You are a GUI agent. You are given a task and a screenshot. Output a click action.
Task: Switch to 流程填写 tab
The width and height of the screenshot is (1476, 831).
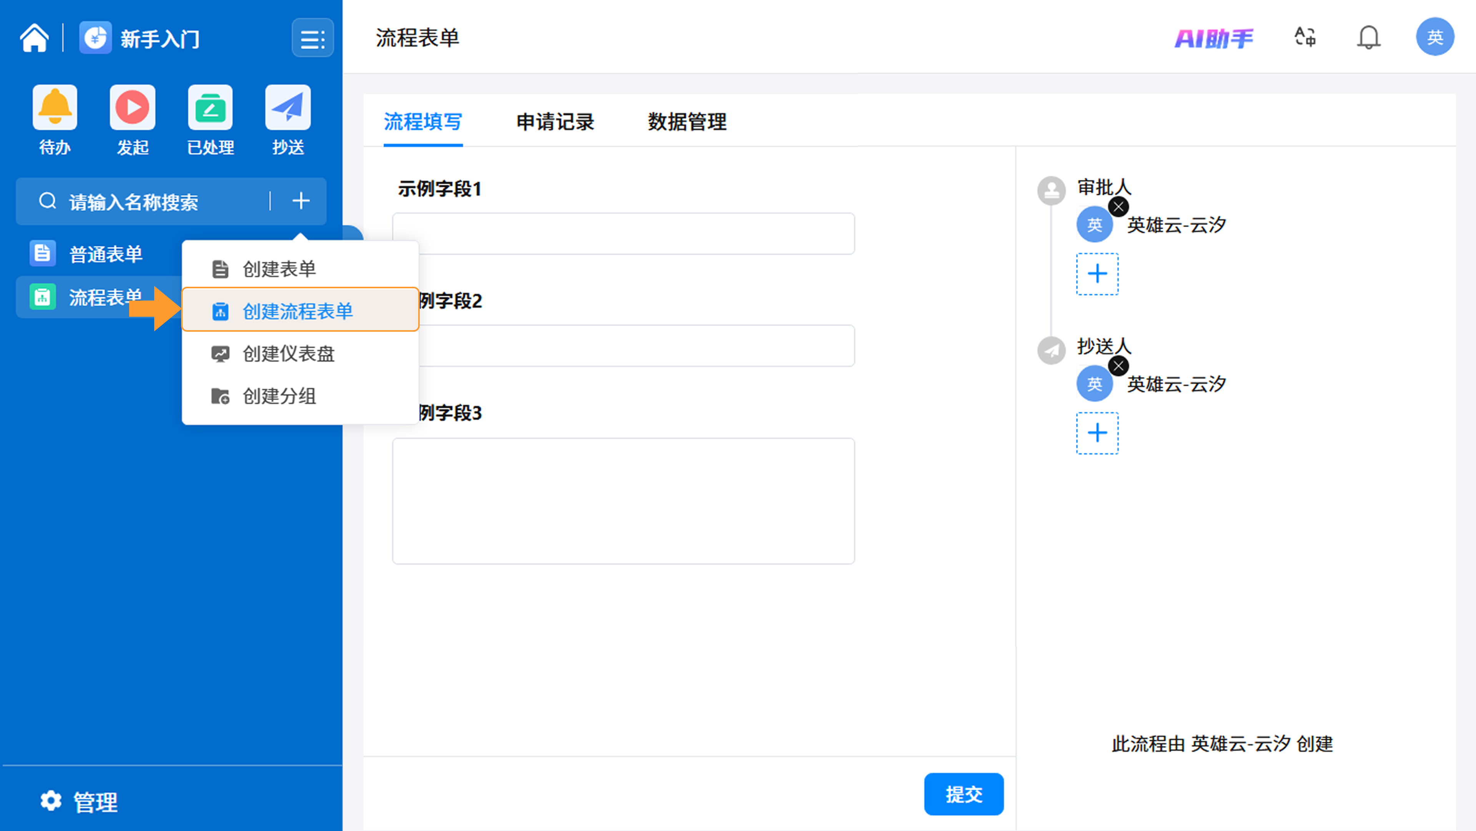point(423,122)
